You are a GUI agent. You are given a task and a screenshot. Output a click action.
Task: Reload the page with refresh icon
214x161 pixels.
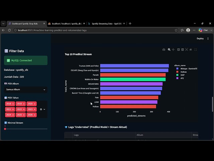pos(9,30)
